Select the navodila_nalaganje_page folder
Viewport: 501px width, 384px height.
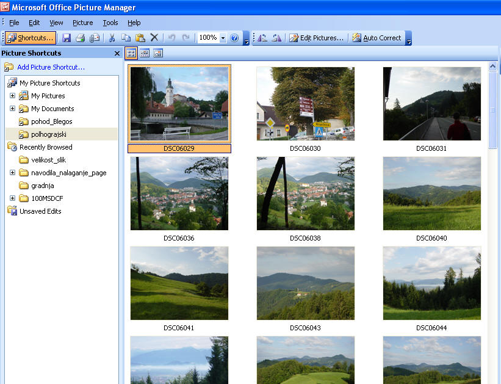coord(69,173)
